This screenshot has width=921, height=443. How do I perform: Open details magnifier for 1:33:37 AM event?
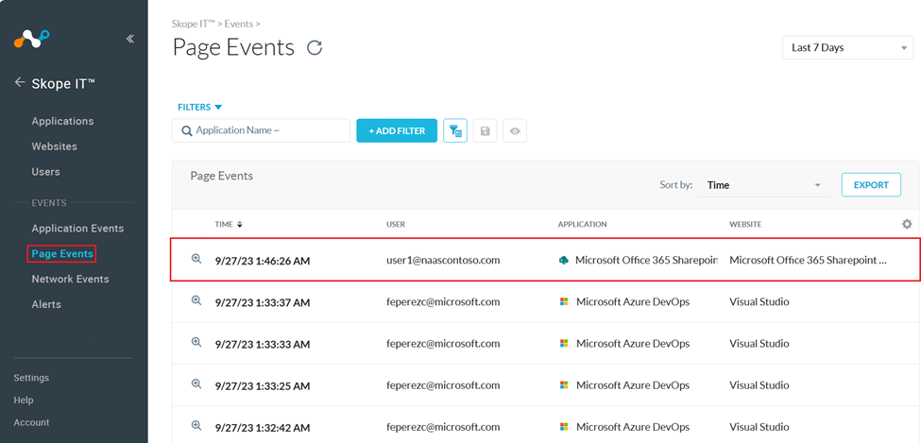point(196,300)
